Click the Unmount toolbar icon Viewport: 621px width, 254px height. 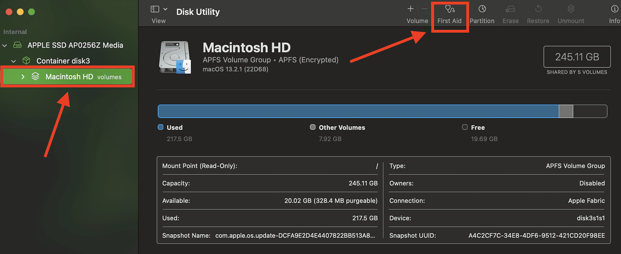pos(571,9)
